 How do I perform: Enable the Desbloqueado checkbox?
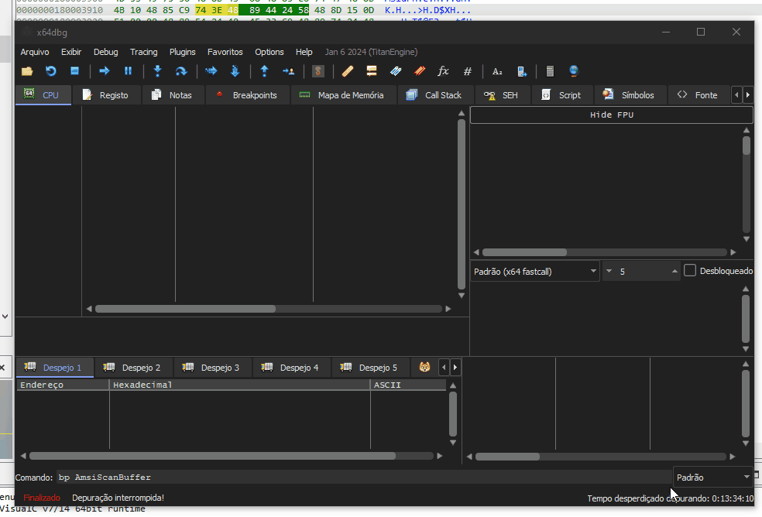click(690, 271)
